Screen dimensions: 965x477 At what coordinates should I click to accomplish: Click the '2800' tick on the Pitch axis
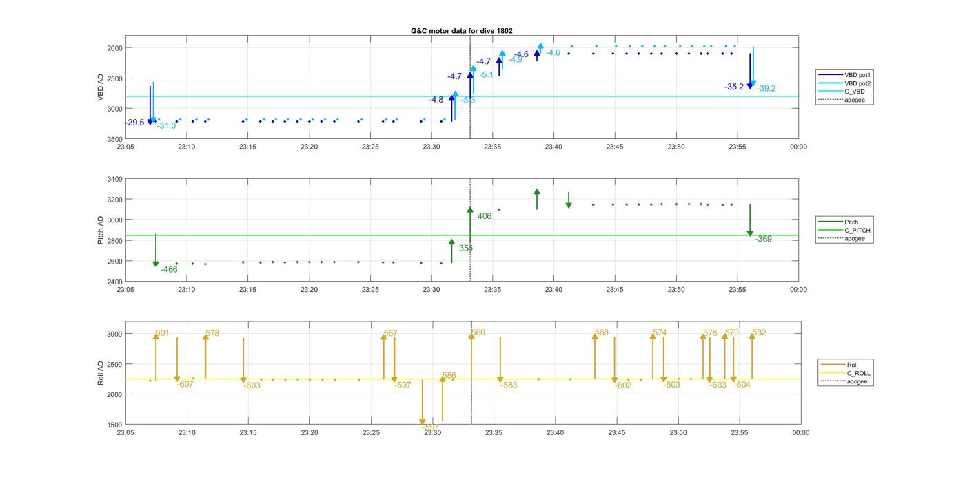tap(114, 241)
